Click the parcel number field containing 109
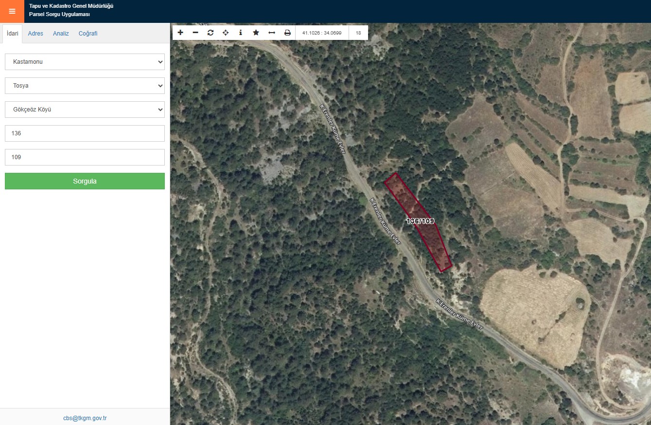The height and width of the screenshot is (425, 651). (85, 157)
